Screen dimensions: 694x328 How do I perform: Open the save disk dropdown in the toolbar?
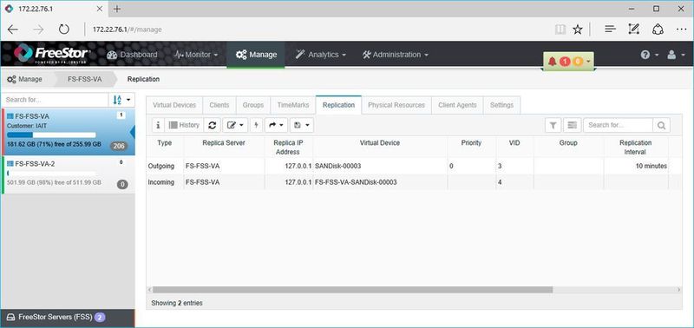coord(302,125)
